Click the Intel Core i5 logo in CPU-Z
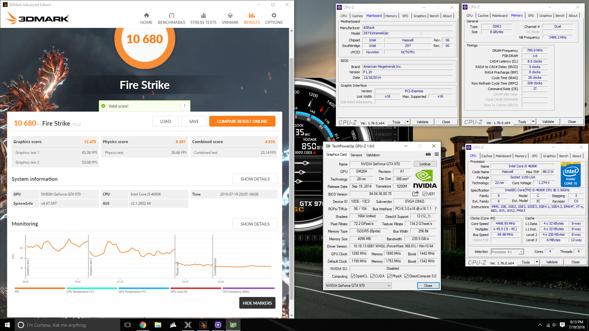589x331 pixels. click(x=571, y=175)
